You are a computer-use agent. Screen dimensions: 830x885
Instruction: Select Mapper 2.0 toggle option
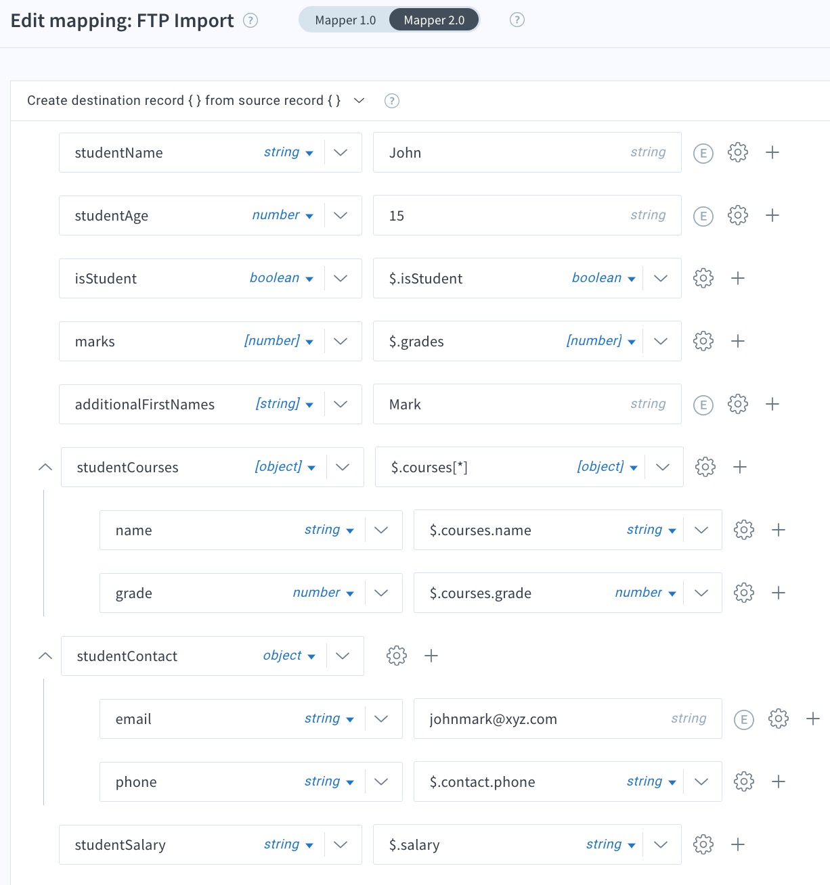coord(434,20)
